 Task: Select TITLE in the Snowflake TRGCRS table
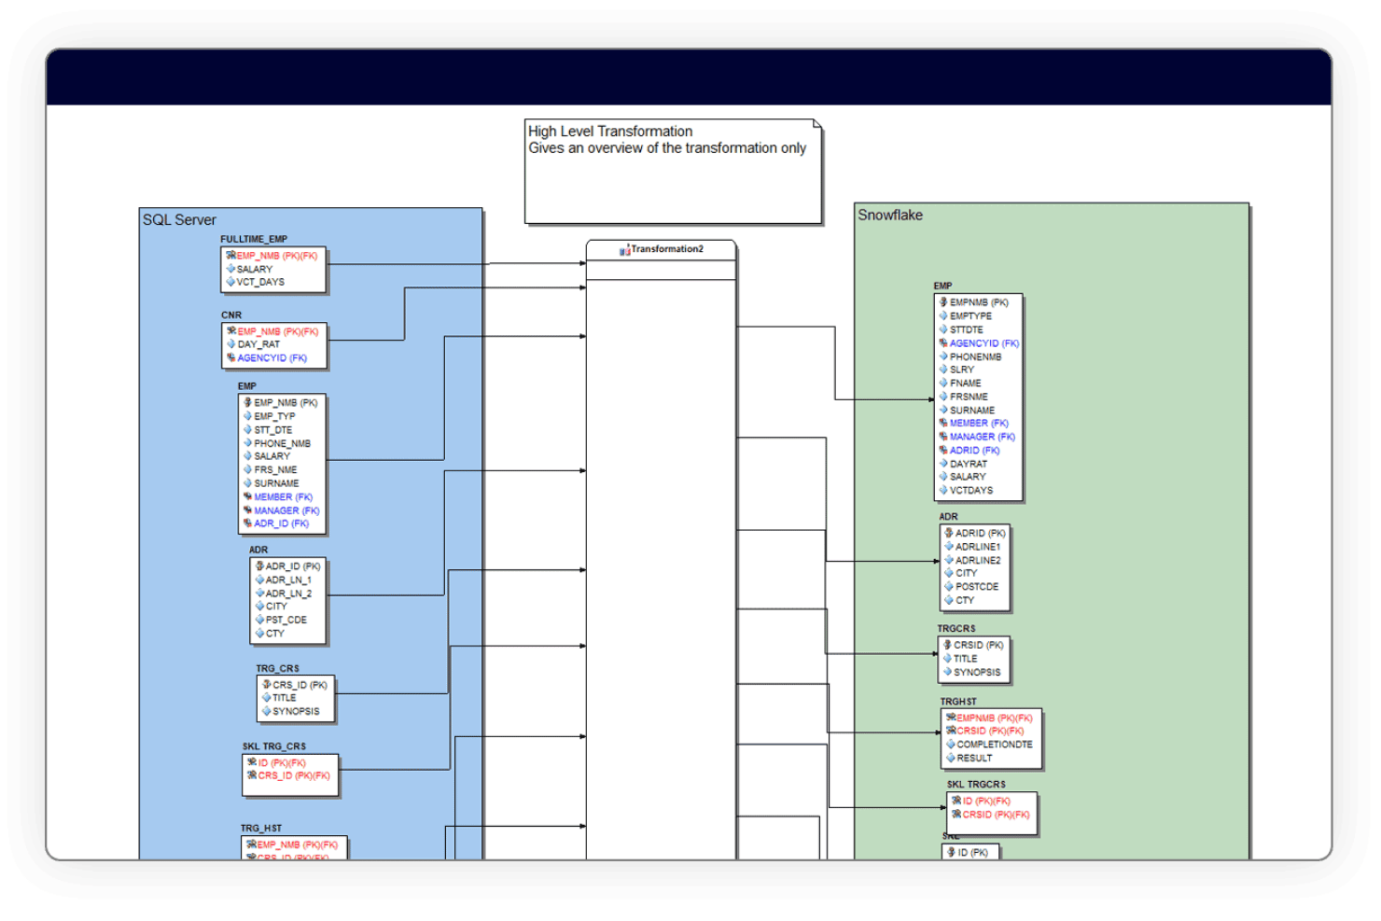click(x=965, y=659)
